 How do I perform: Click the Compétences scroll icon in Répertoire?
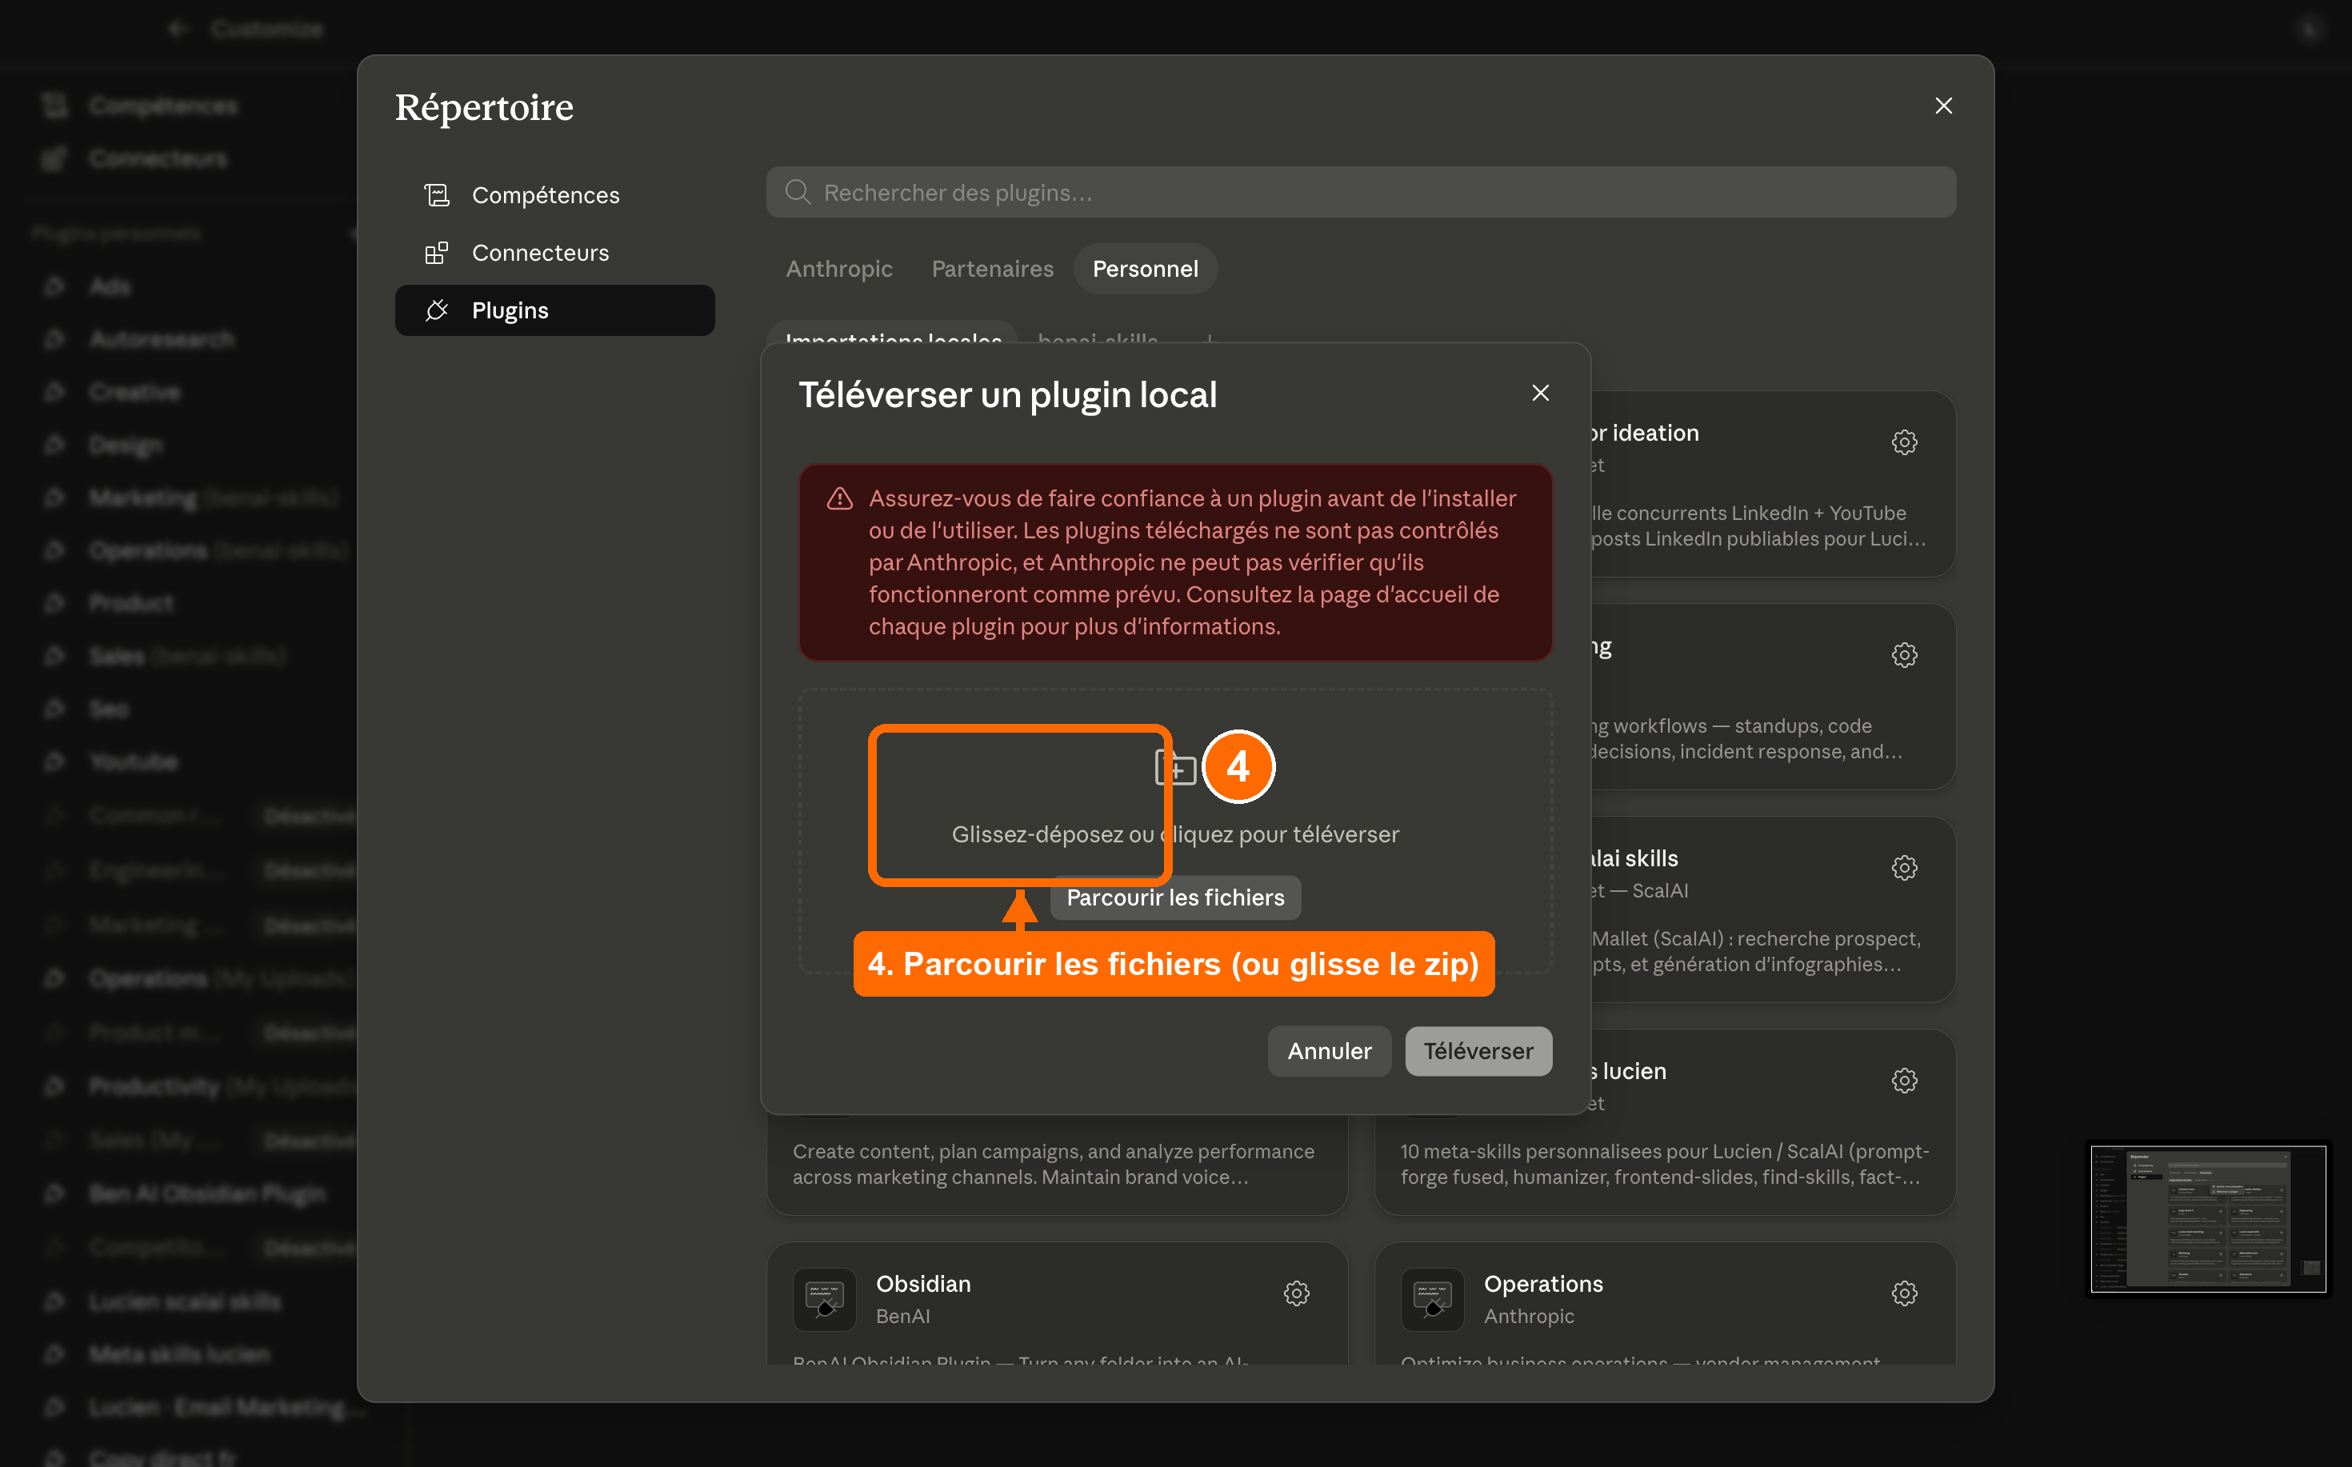click(437, 195)
